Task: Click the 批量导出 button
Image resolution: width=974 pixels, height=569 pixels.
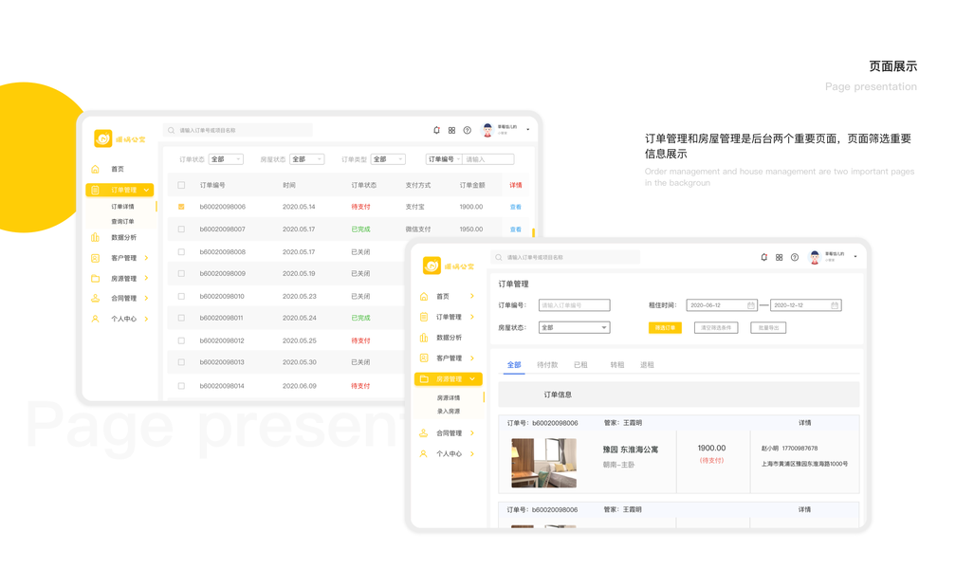Action: [x=768, y=327]
